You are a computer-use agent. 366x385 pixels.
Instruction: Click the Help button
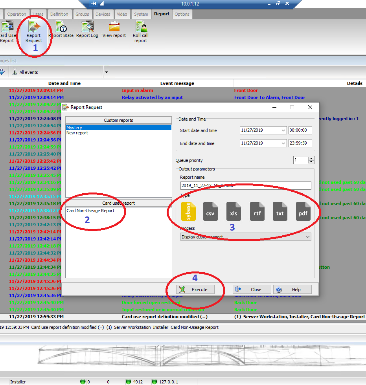(x=292, y=290)
